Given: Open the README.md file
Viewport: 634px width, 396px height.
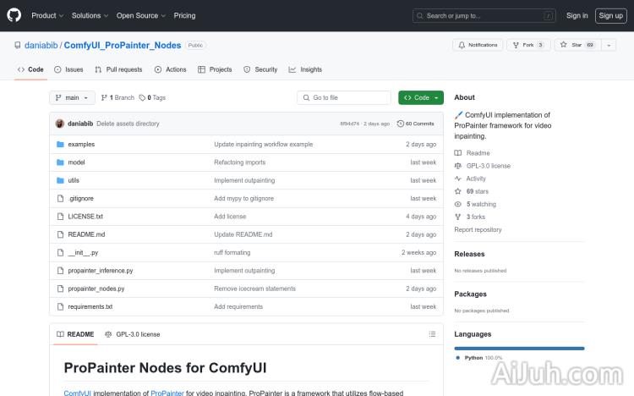Looking at the screenshot, I should [x=86, y=234].
